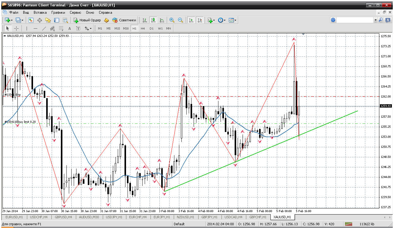Image resolution: width=394 pixels, height=228 pixels.
Task: Select the H1 timeframe button
Action: click(134, 28)
